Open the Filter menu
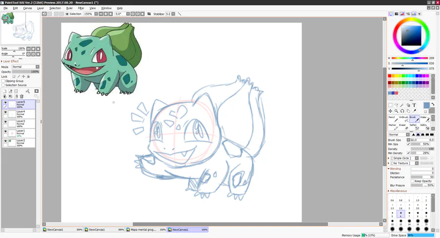The image size is (440, 238). click(x=81, y=8)
